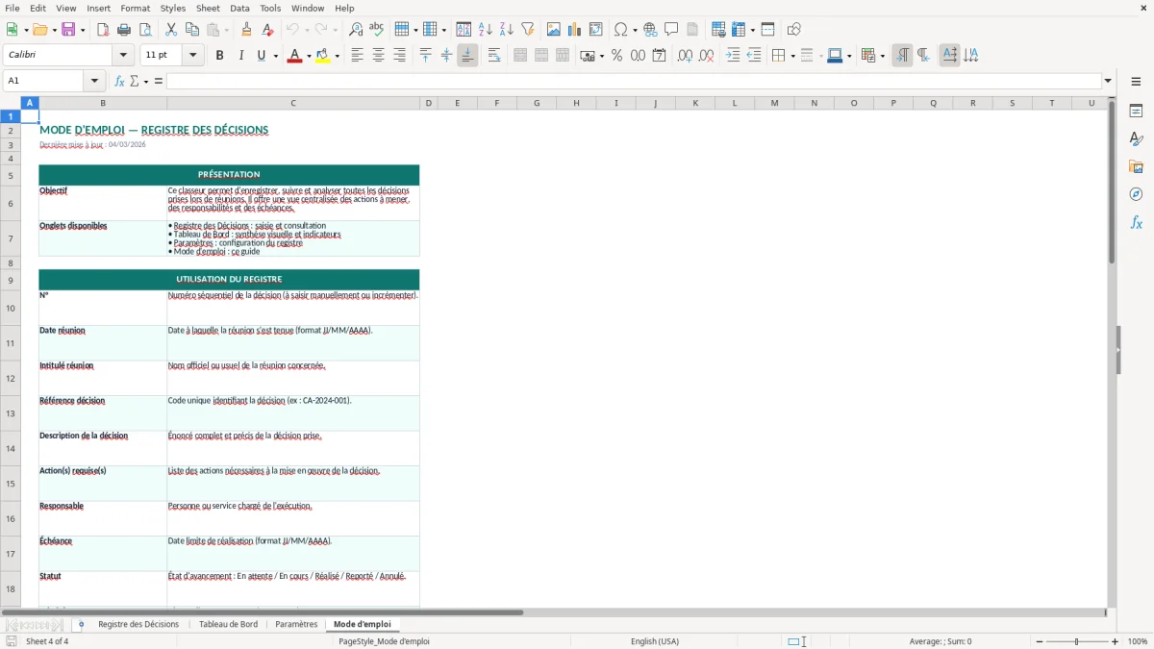
Task: Click the Sort Descending icon
Action: pos(507,30)
